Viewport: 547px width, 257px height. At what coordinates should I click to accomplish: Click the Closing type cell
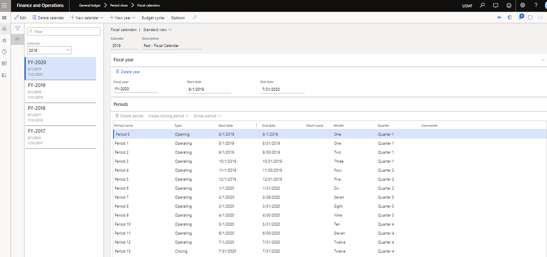coord(181,251)
